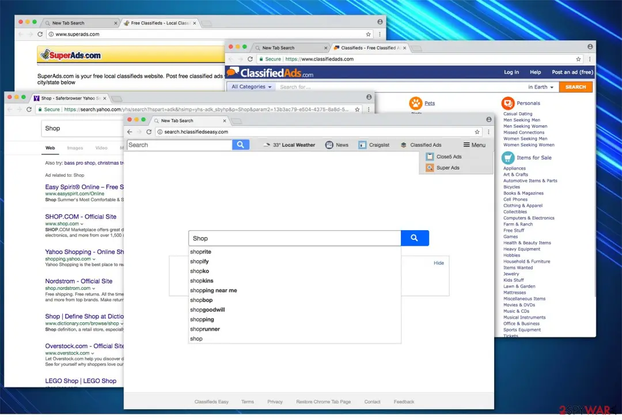
Task: Select the Video tab in Yahoo results
Action: coord(101,148)
